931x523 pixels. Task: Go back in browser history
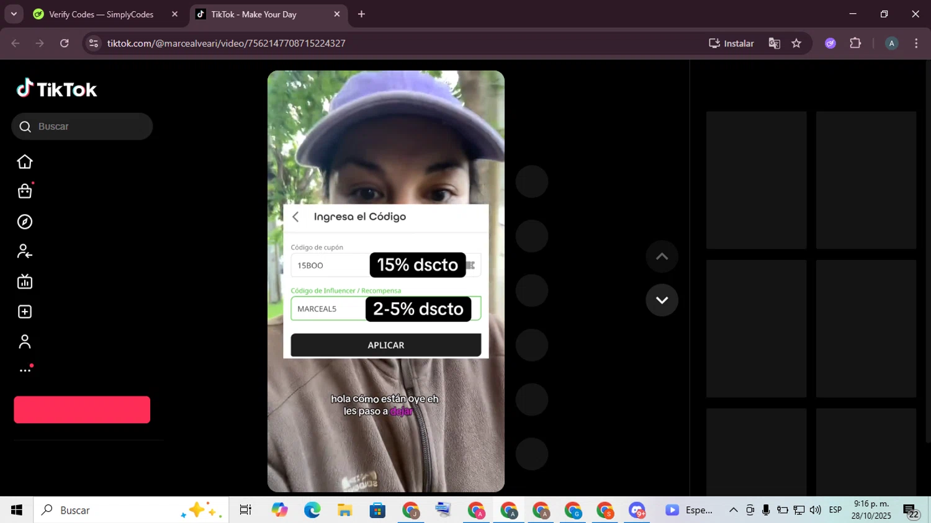[16, 43]
